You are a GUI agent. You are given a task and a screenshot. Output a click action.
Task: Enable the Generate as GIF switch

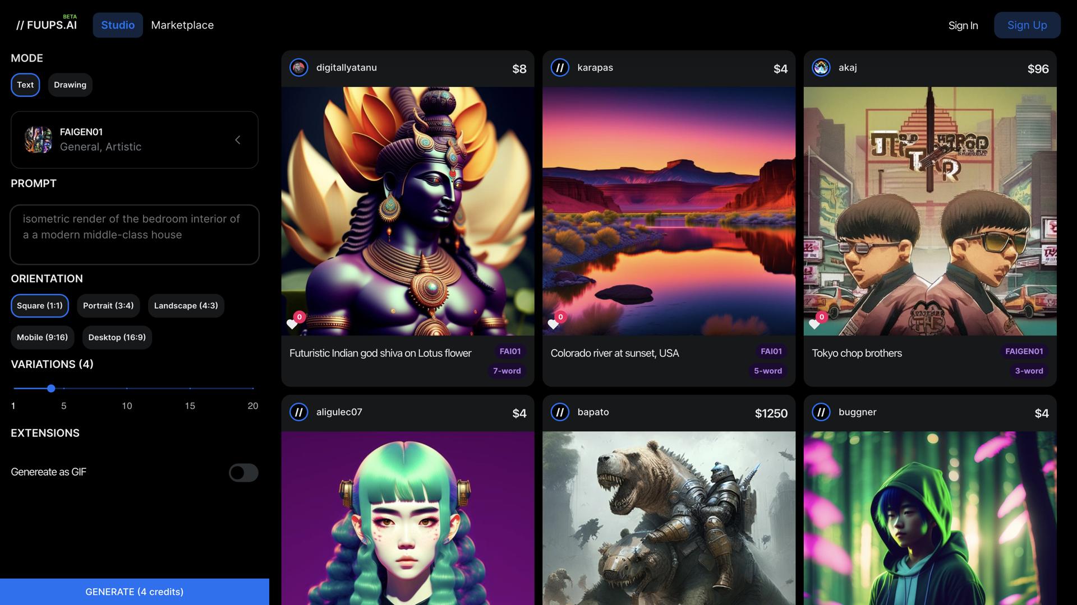243,472
